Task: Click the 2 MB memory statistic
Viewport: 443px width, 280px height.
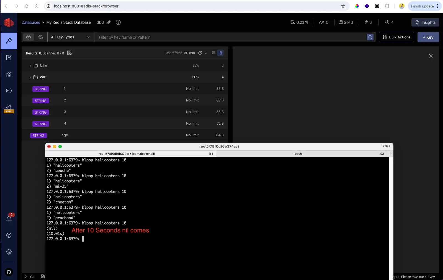Action: click(x=346, y=22)
